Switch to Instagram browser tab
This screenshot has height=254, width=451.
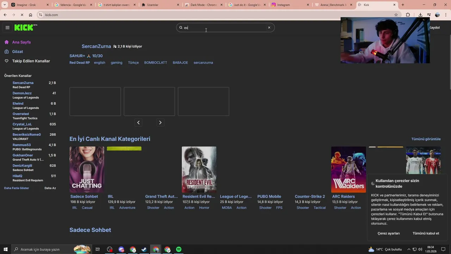tap(290, 5)
